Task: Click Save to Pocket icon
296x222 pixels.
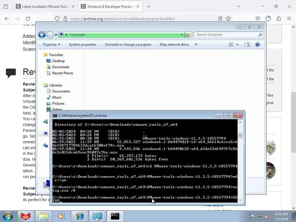Action: point(258,18)
